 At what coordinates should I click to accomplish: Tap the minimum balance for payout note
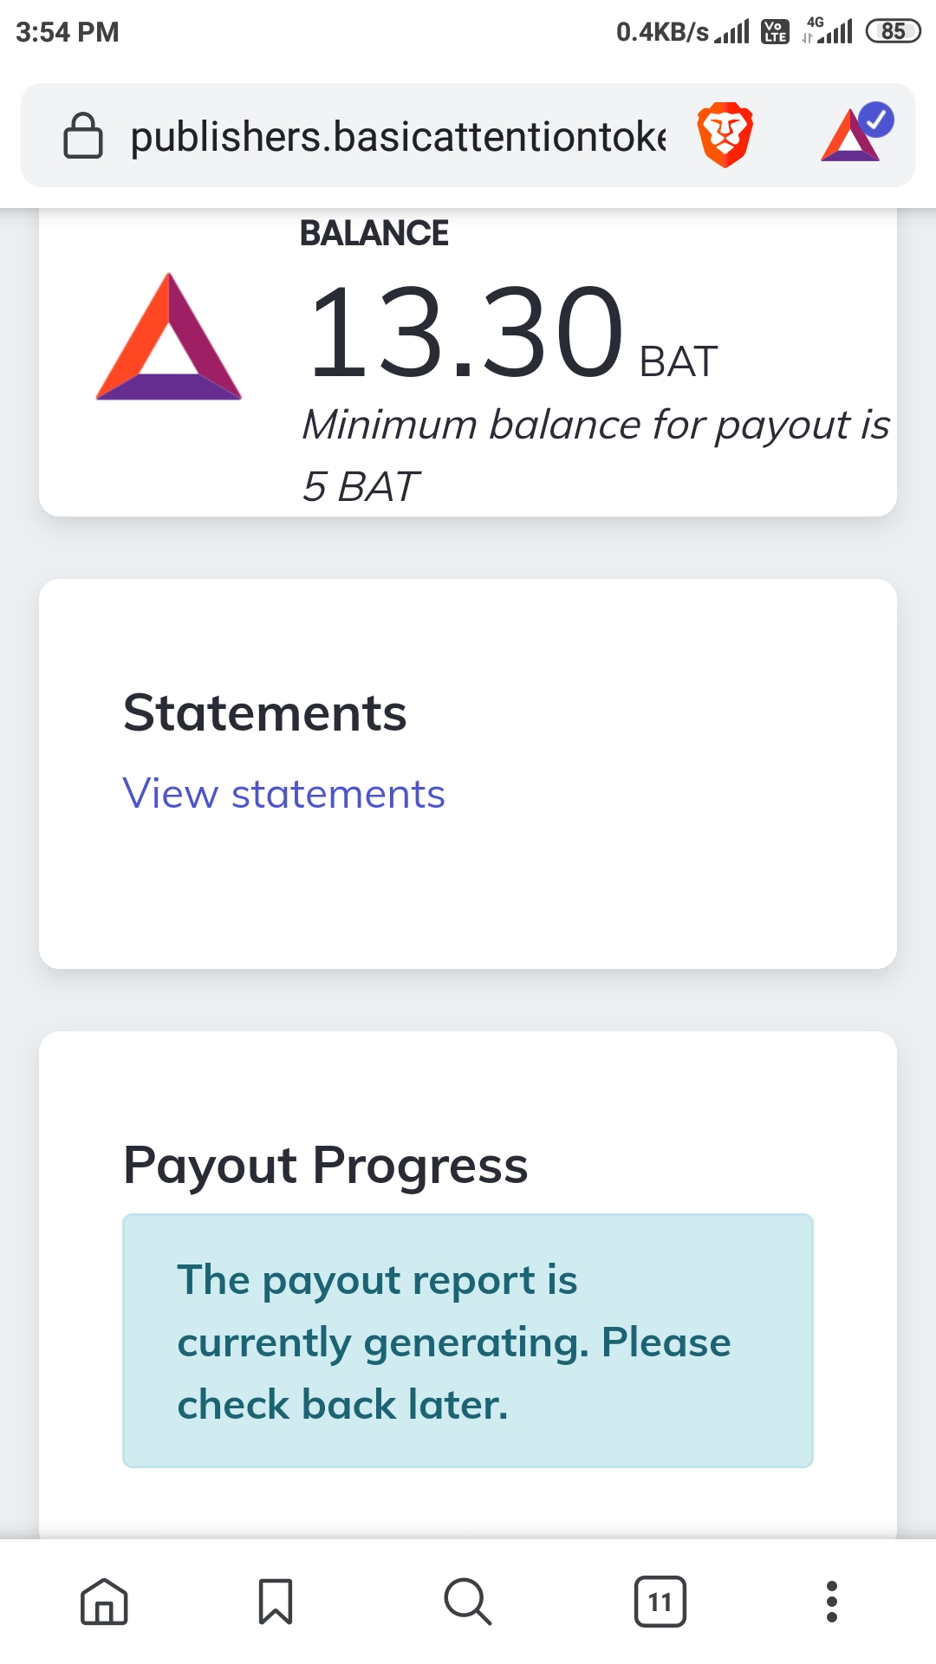pos(595,455)
